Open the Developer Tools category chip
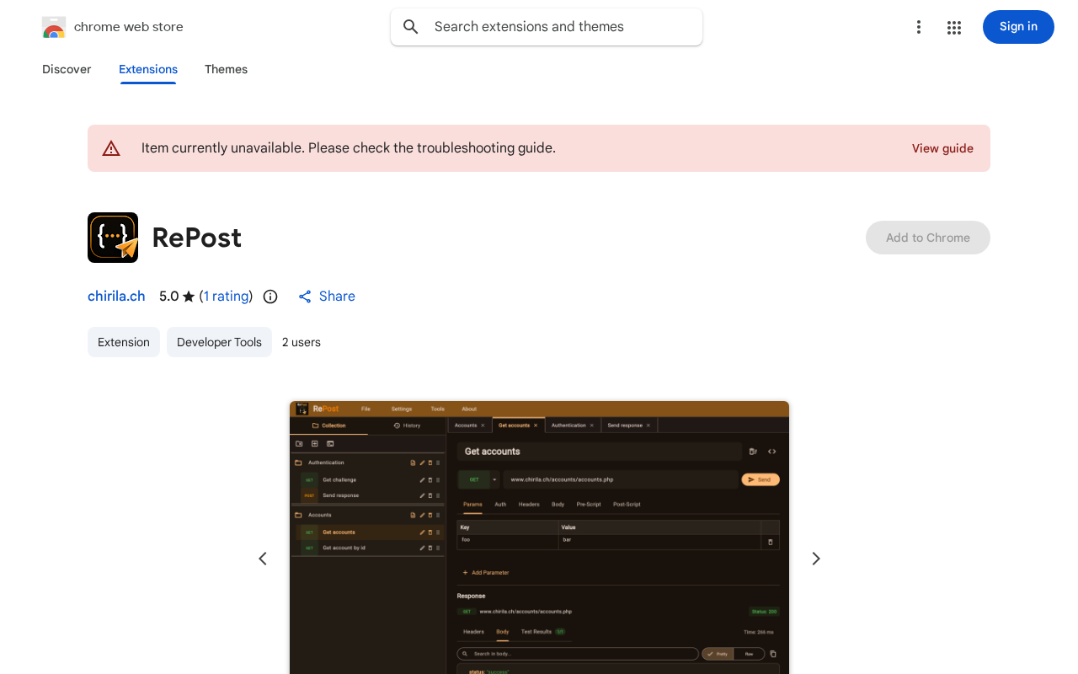Viewport: 1078px width, 674px height. click(x=219, y=342)
